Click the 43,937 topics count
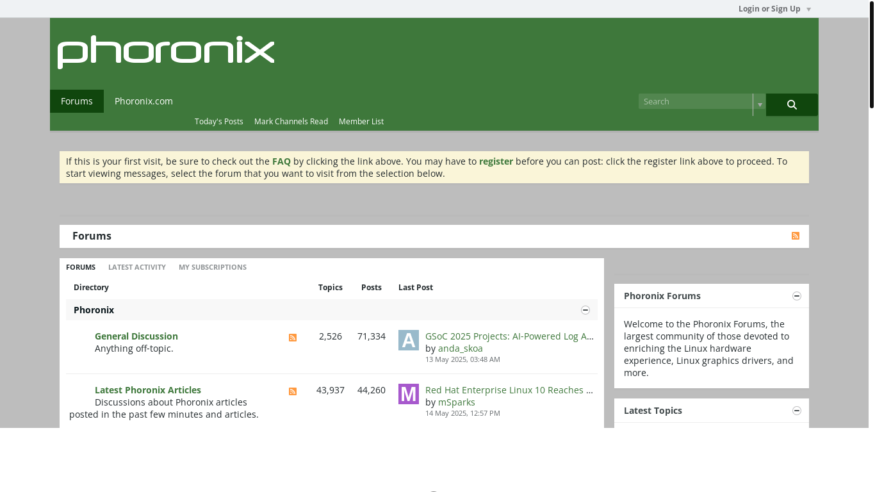The height and width of the screenshot is (492, 875). (331, 390)
